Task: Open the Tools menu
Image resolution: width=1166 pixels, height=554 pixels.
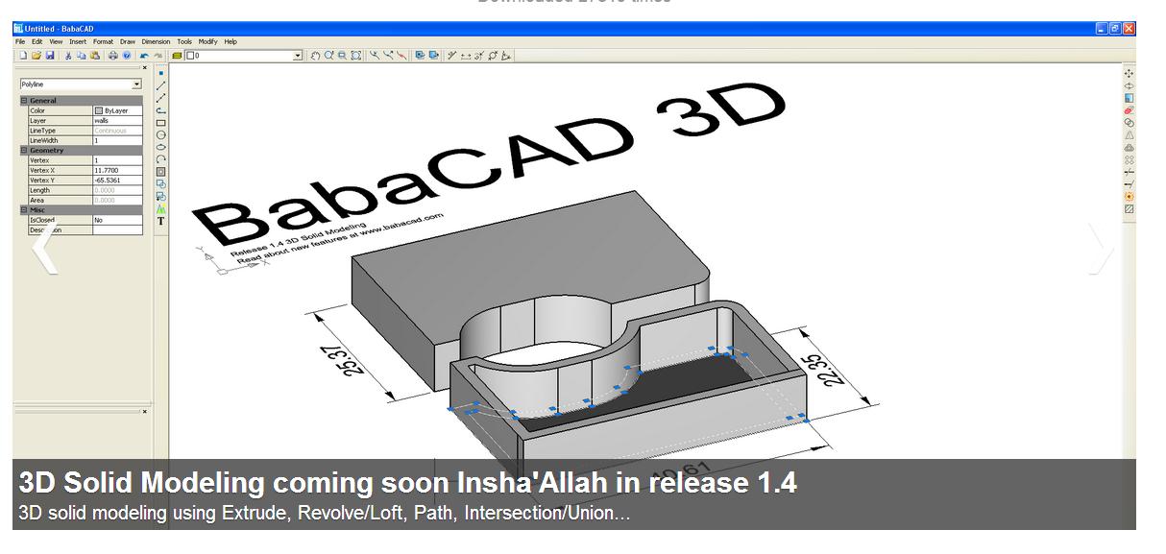Action: [x=184, y=41]
